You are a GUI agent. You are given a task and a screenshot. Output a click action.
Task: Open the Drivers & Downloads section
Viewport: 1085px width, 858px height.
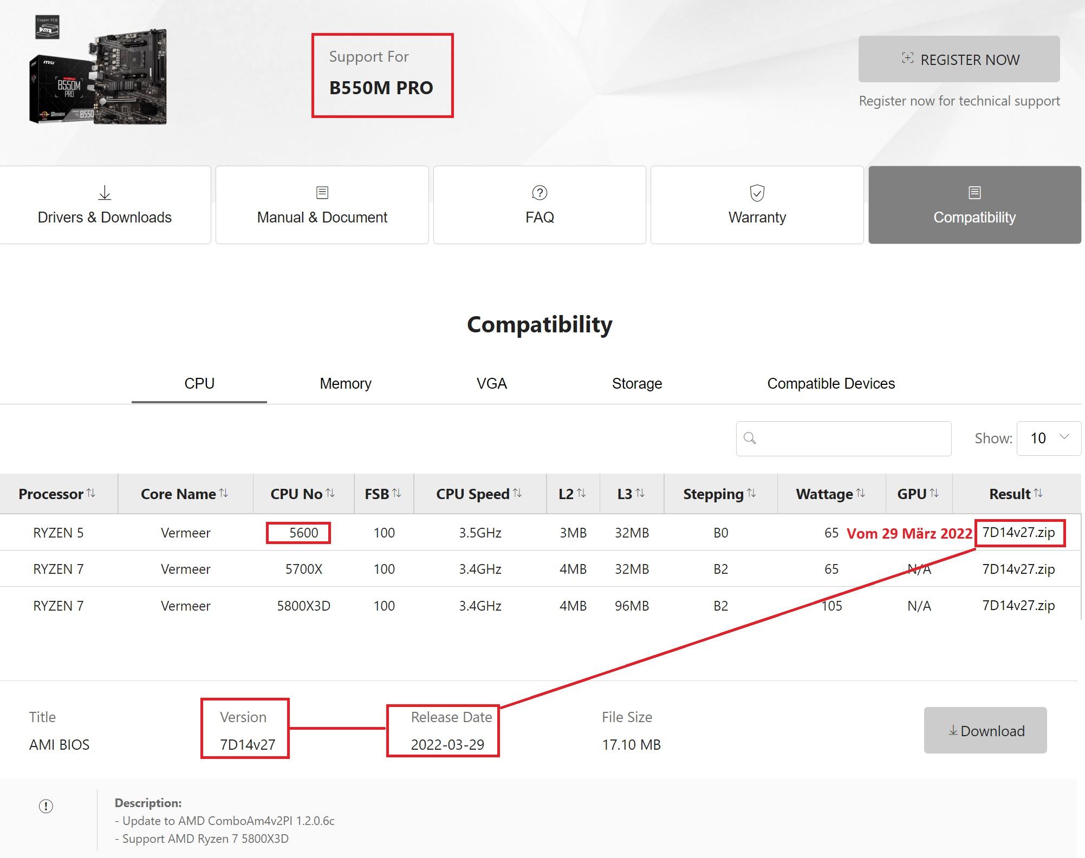tap(105, 205)
